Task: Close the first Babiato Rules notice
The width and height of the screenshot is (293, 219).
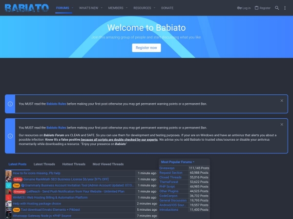Action: point(282,101)
